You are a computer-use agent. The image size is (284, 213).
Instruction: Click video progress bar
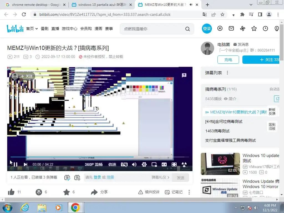(100, 157)
